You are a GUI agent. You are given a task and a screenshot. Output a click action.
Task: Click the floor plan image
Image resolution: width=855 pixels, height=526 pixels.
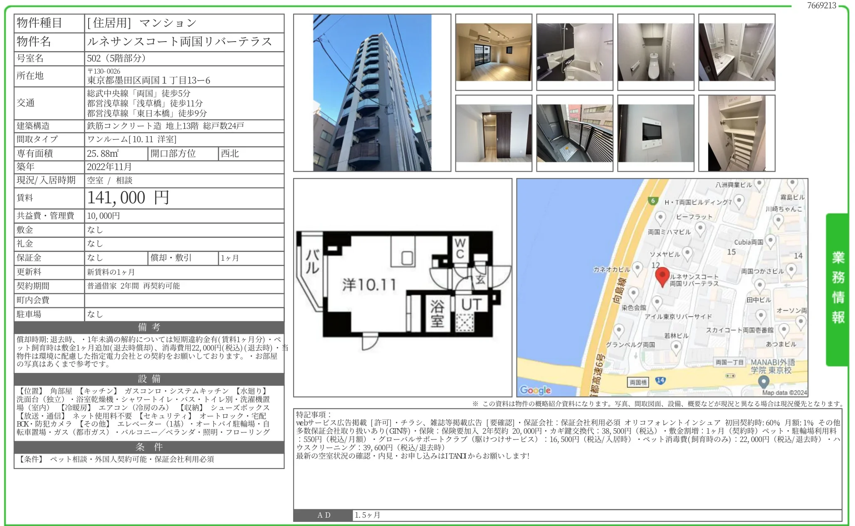pyautogui.click(x=402, y=287)
